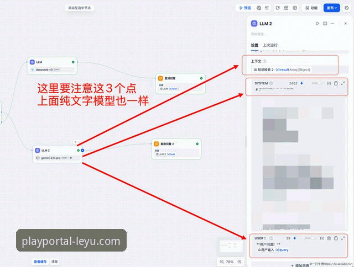Screen dimensions: 354x267
Task: Click the LLM text variable in 直接回复 node
Action: click(169, 89)
